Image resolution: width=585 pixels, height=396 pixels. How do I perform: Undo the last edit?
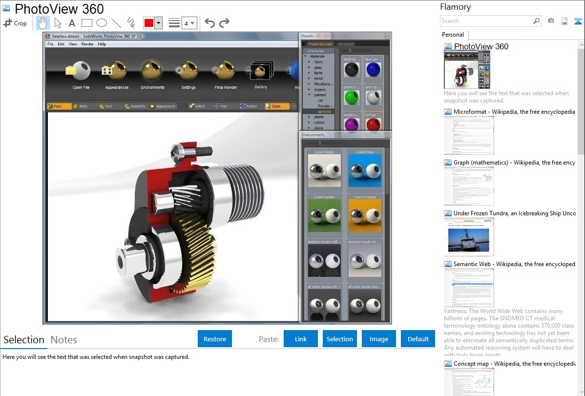[x=209, y=23]
